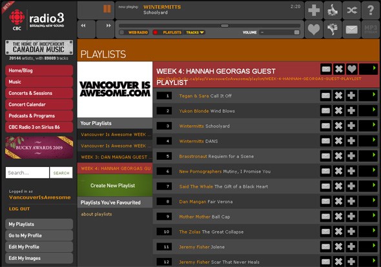Email the Wintermitts DANS track

click(326, 141)
